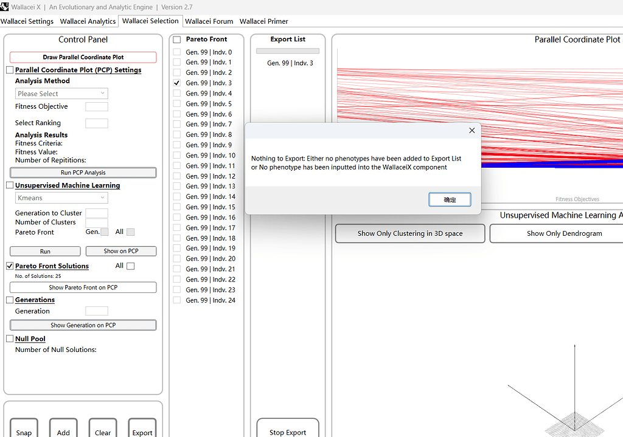This screenshot has height=437, width=623.
Task: Click the Export List progress bar
Action: pyautogui.click(x=288, y=51)
